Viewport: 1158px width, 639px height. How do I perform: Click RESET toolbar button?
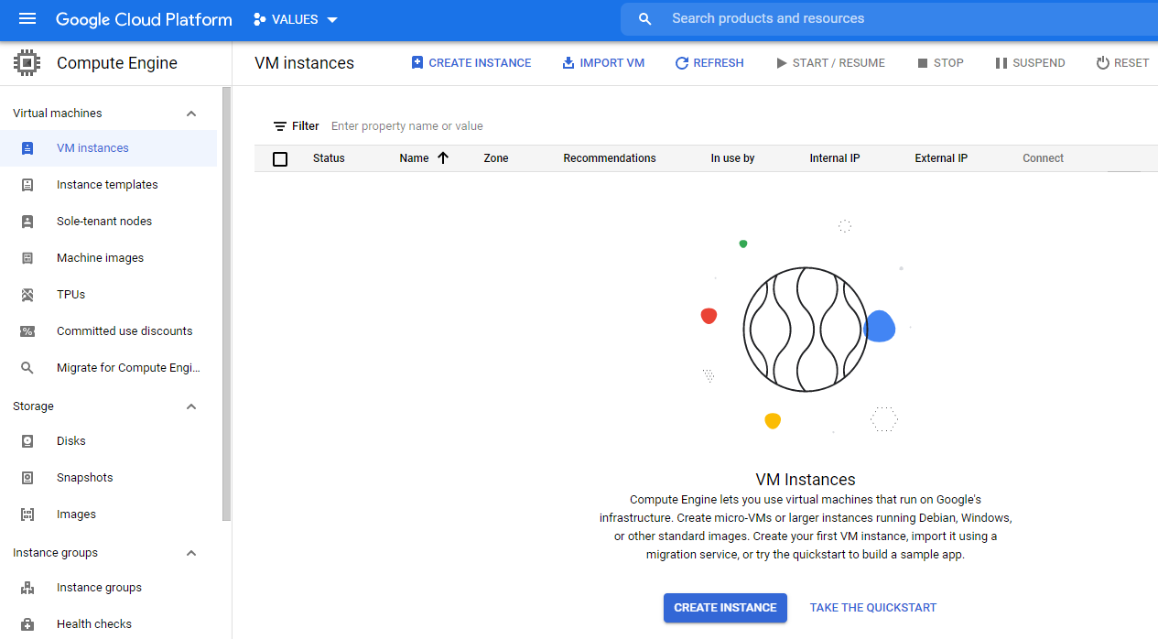(x=1122, y=63)
